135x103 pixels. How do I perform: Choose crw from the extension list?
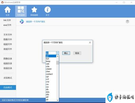coord(51,82)
